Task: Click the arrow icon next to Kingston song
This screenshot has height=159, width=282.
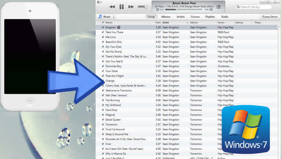Action: pyautogui.click(x=119, y=27)
